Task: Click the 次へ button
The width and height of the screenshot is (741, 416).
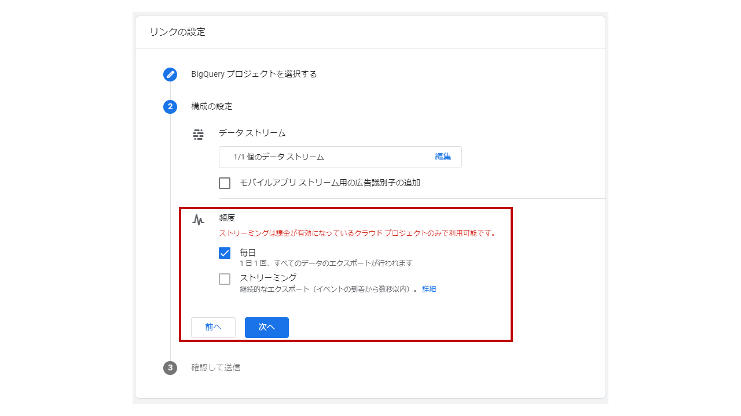Action: pos(266,327)
